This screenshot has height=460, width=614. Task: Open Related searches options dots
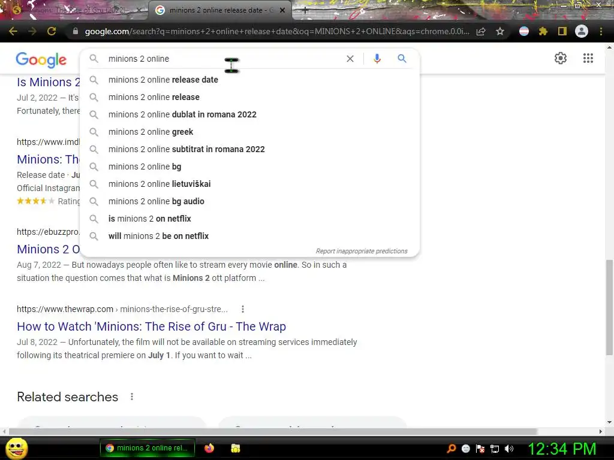click(132, 397)
